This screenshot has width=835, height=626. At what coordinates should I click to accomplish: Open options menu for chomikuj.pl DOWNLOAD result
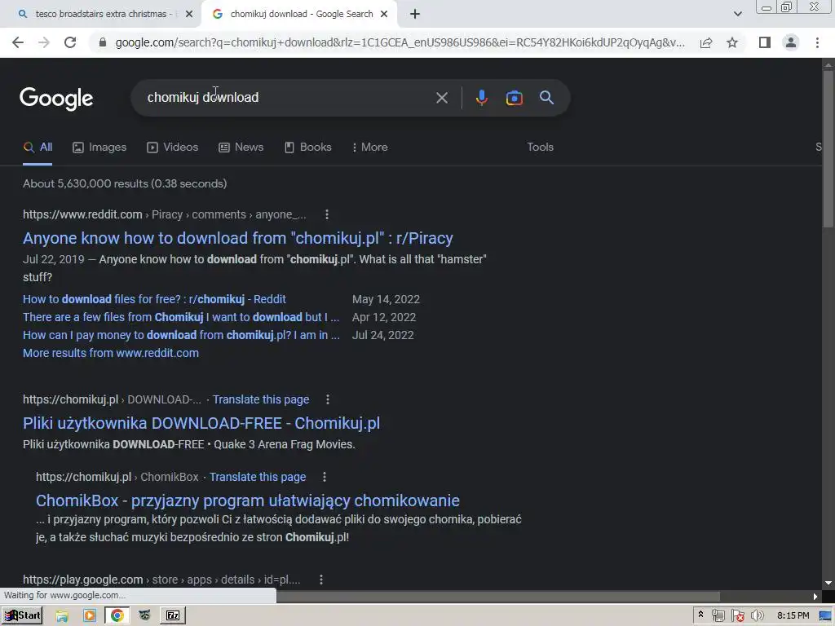coord(328,399)
